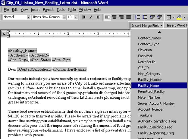Click the «Address2» field in document

[x=39, y=55]
